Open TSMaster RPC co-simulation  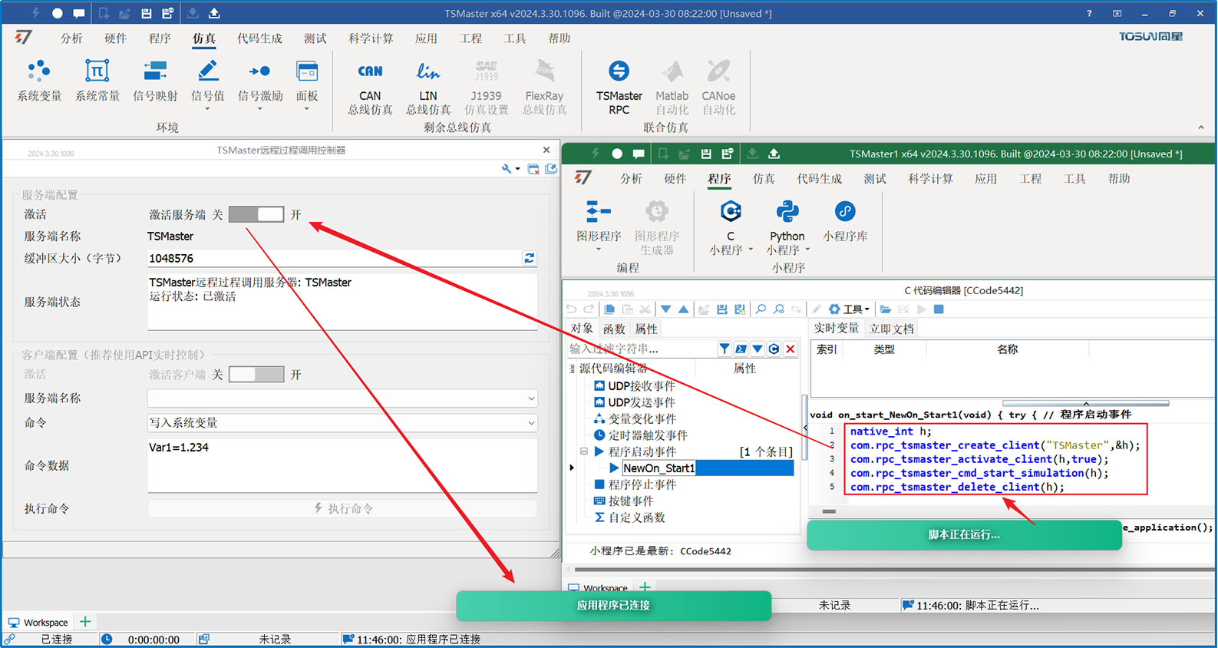click(x=619, y=87)
